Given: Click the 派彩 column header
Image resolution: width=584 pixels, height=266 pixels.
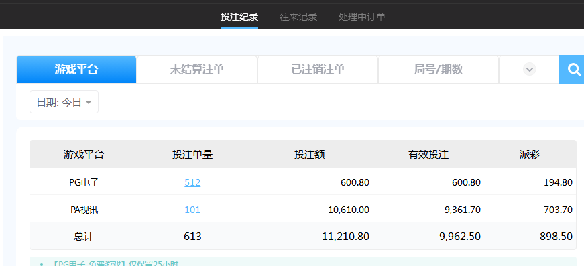Looking at the screenshot, I should 530,155.
